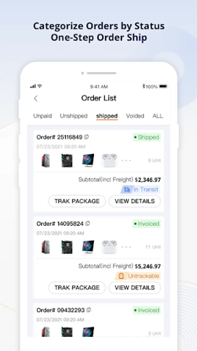Tap the motherboard image in order 14095824
This screenshot has width=197, height=351.
click(67, 247)
